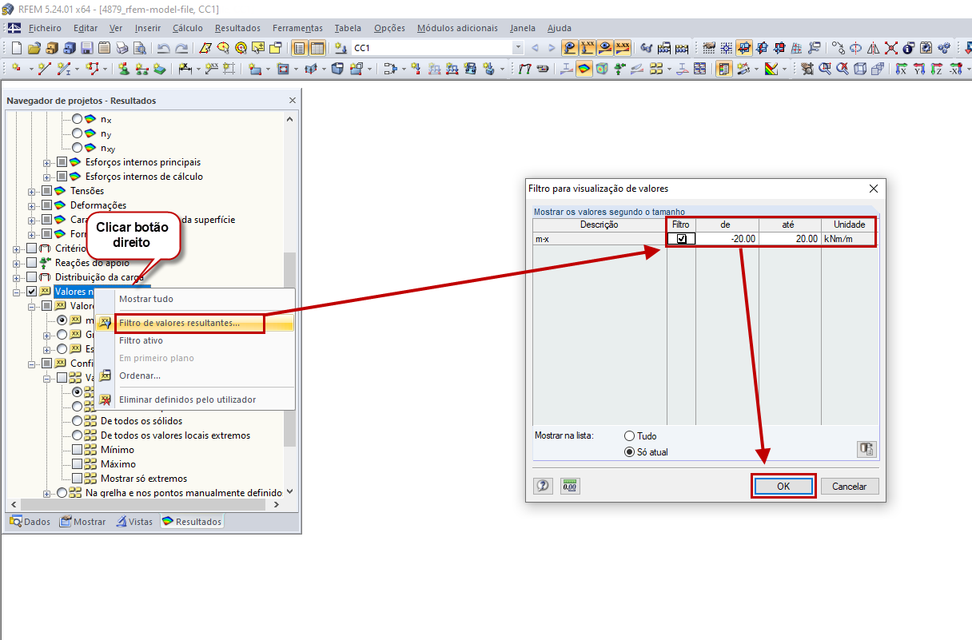This screenshot has width=972, height=640.
Task: Click the Print icon in toolbar
Action: (x=122, y=48)
